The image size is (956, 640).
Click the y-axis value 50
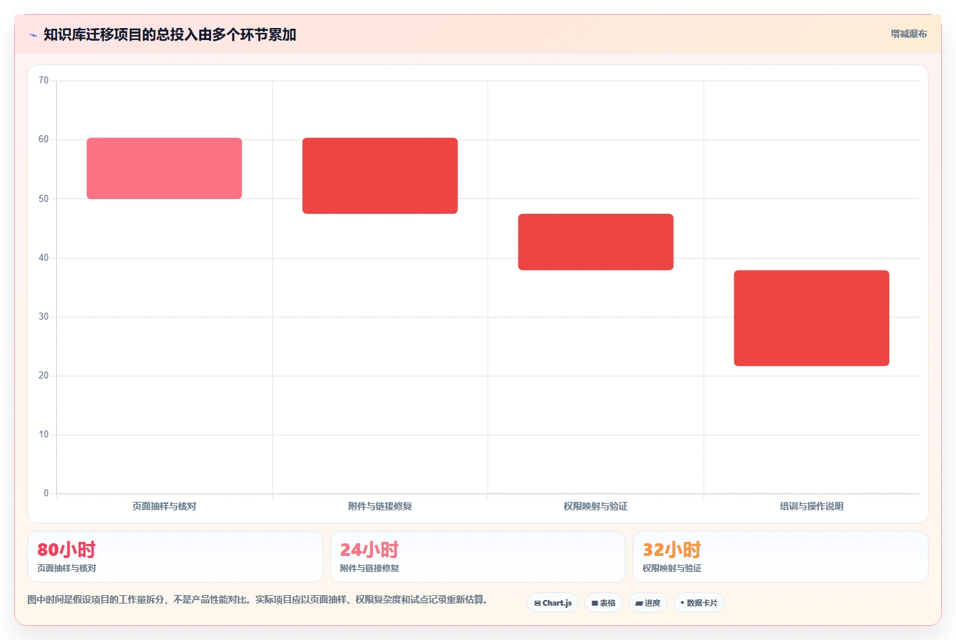(43, 199)
